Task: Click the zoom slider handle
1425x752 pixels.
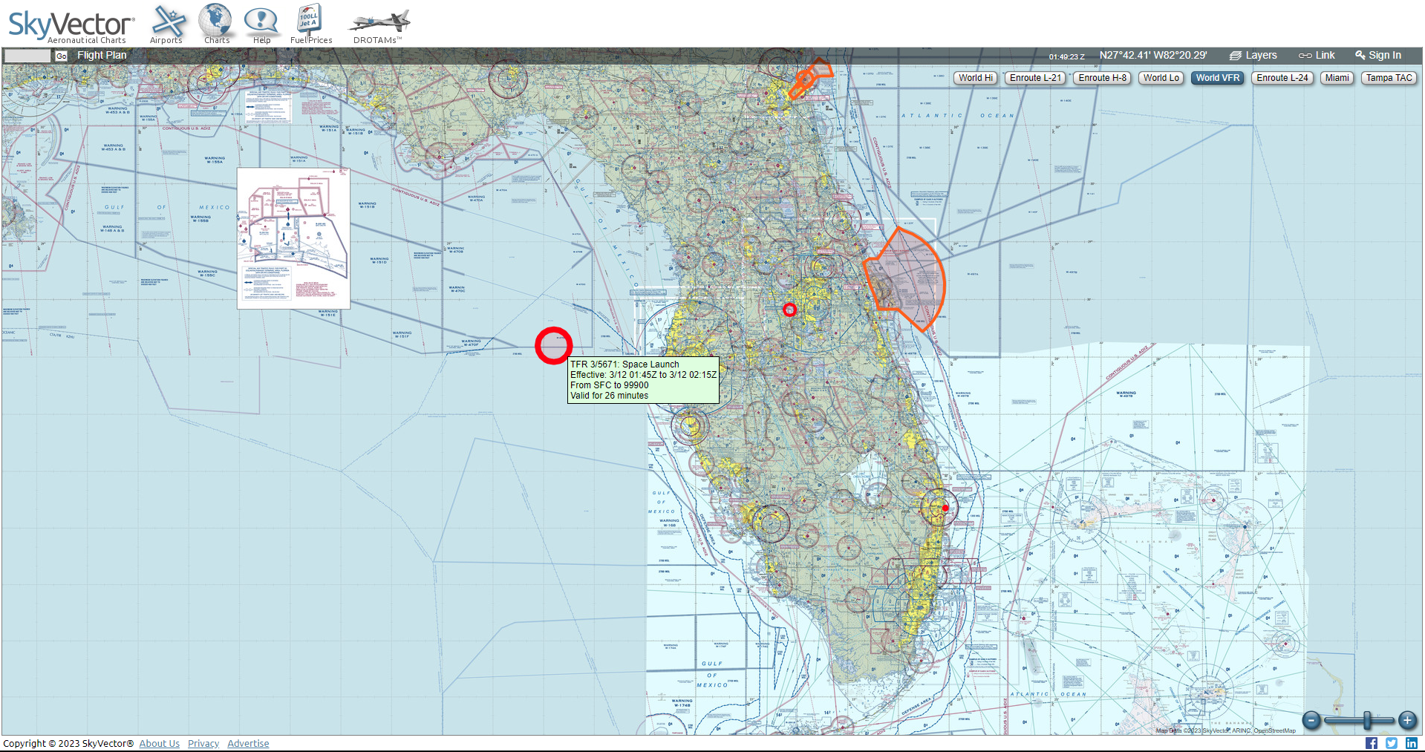Action: click(x=1367, y=720)
